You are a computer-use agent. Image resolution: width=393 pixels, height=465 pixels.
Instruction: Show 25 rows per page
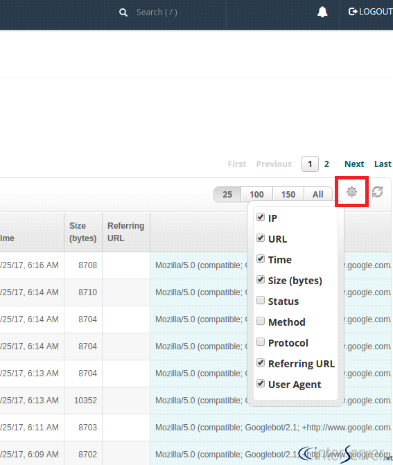[x=227, y=194]
